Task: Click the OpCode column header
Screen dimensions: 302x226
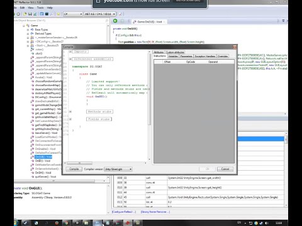Action: click(x=191, y=62)
